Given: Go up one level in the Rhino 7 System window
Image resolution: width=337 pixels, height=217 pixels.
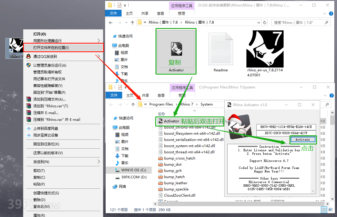Looking at the screenshot, I should coord(133,105).
